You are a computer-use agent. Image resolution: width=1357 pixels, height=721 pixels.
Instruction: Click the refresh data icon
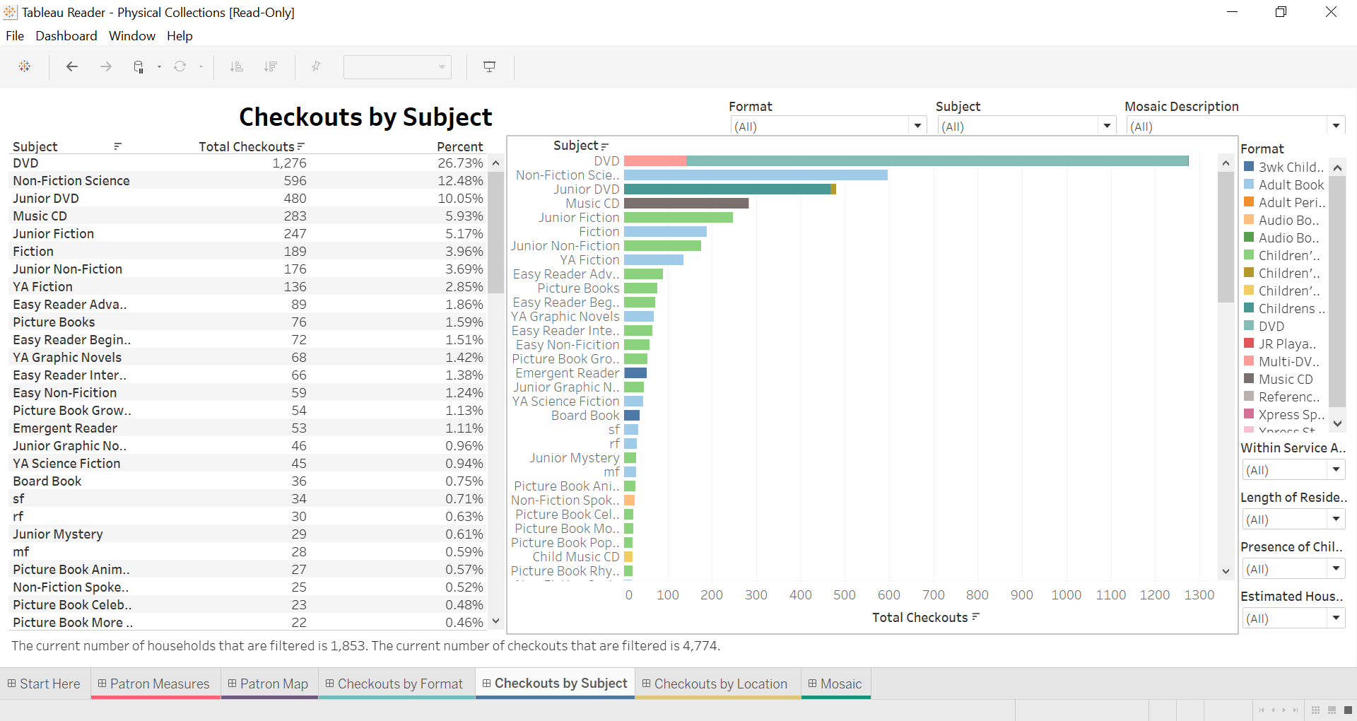point(180,66)
